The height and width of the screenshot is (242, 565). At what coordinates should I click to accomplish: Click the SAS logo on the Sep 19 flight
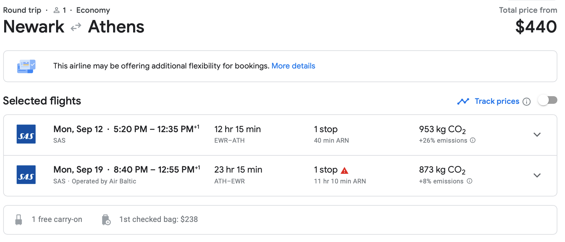(26, 175)
